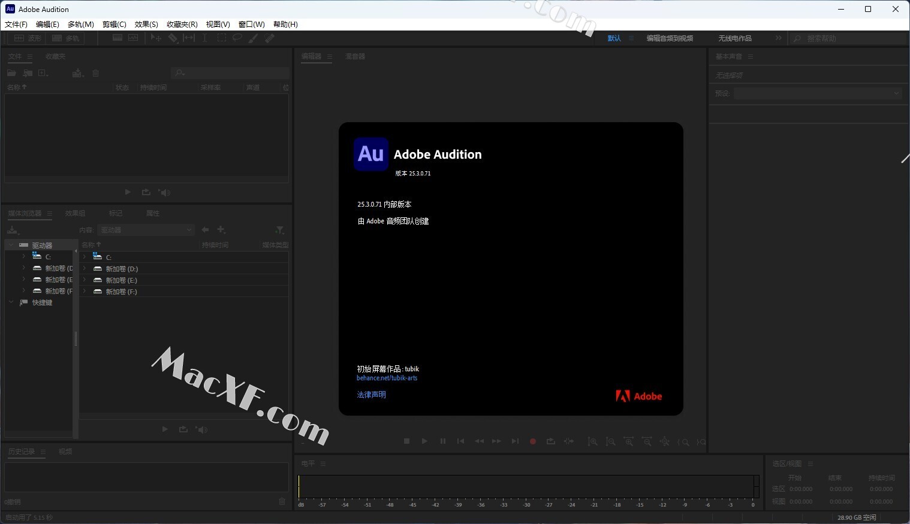The image size is (910, 524).
Task: Click the search field in Files panel
Action: coord(230,73)
